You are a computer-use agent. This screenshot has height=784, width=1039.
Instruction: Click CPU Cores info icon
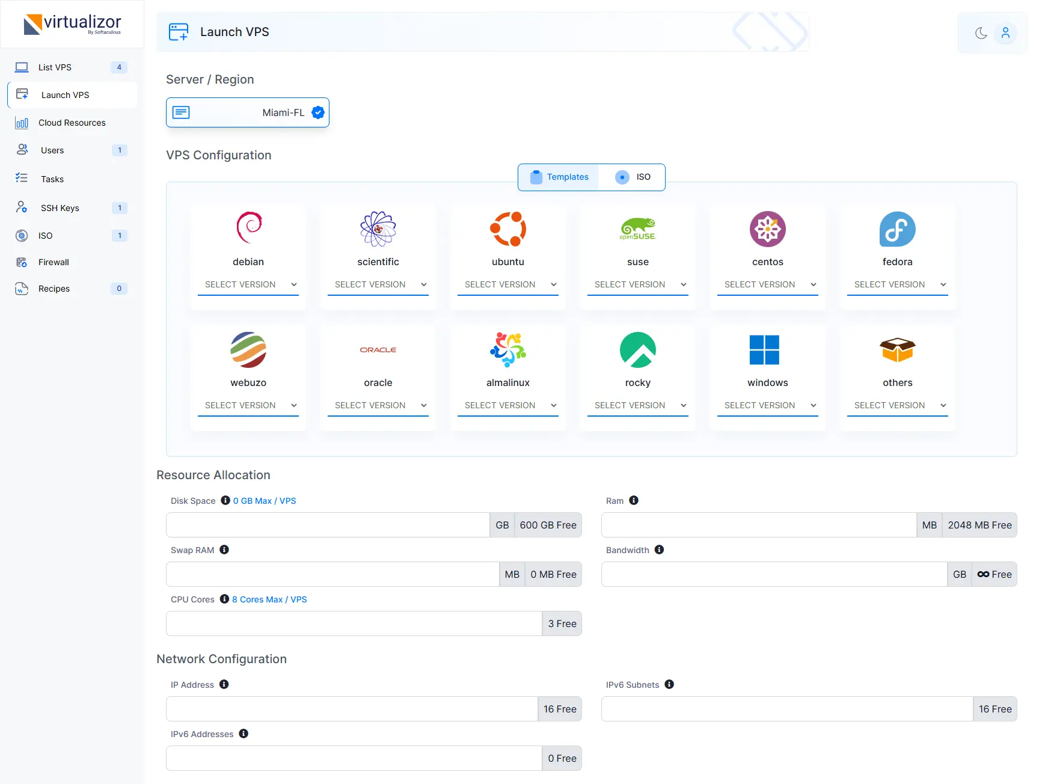(224, 599)
